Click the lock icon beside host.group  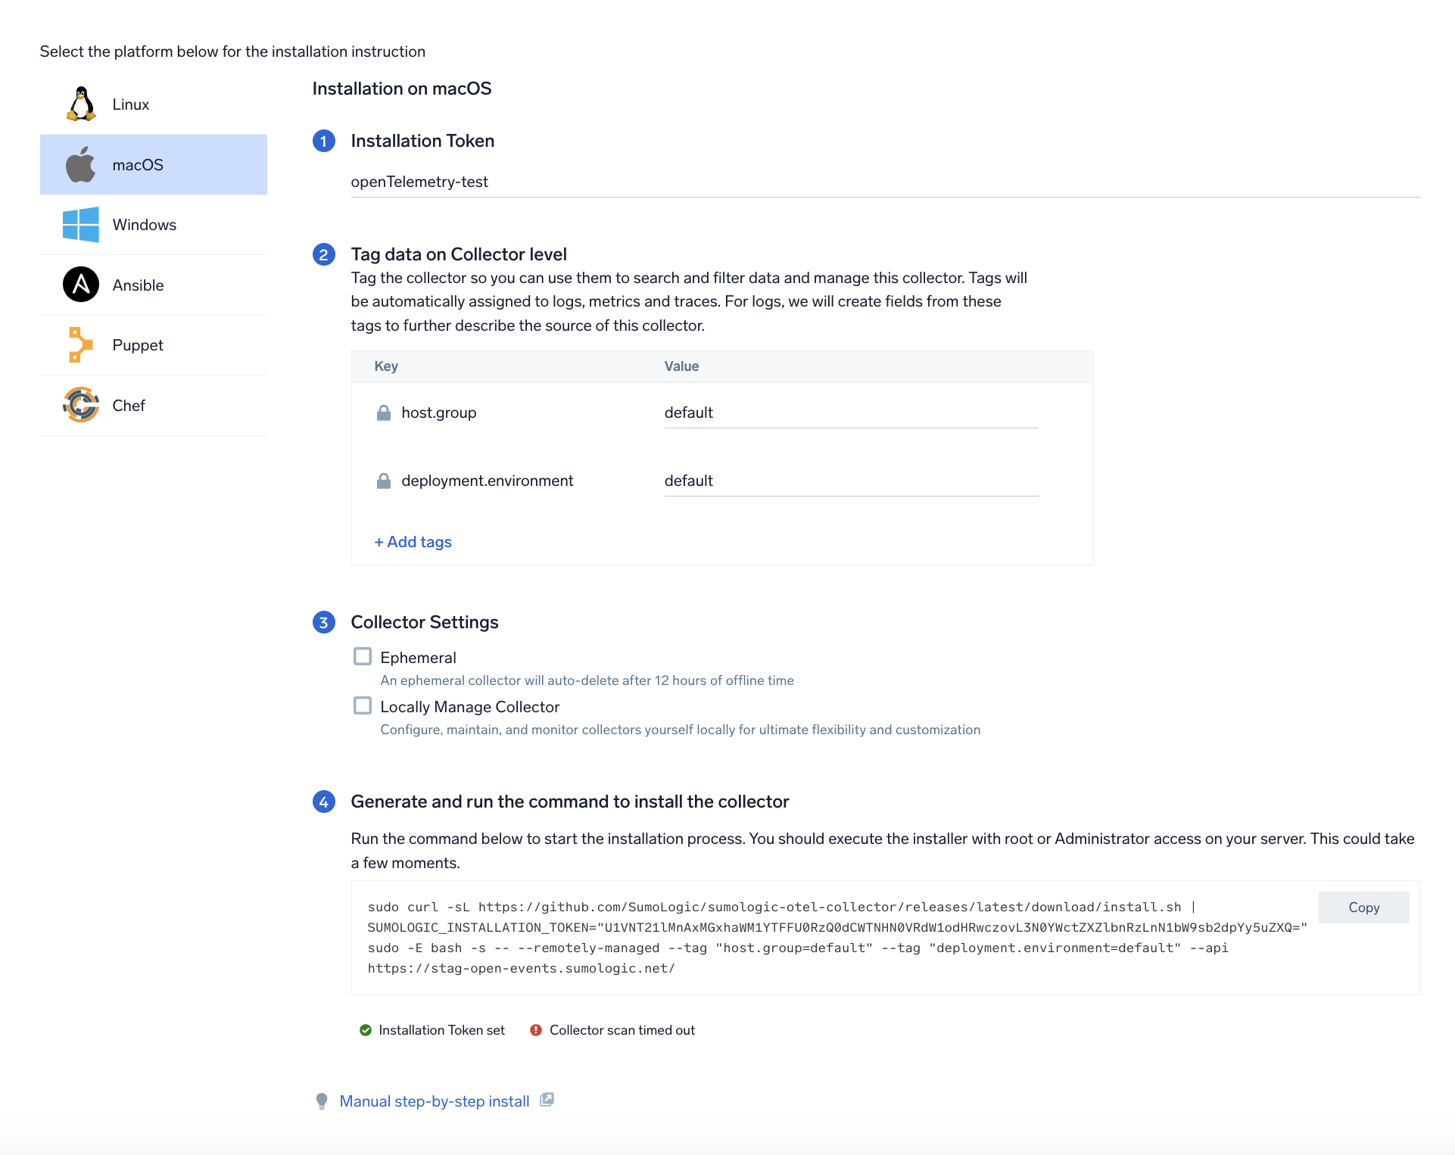384,412
